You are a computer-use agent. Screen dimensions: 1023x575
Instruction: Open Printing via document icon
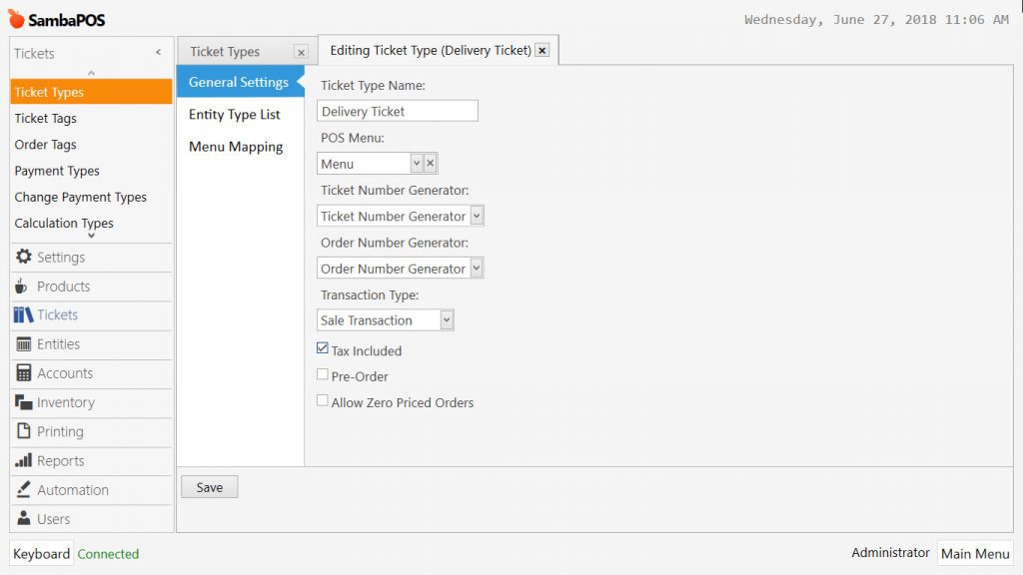(24, 431)
